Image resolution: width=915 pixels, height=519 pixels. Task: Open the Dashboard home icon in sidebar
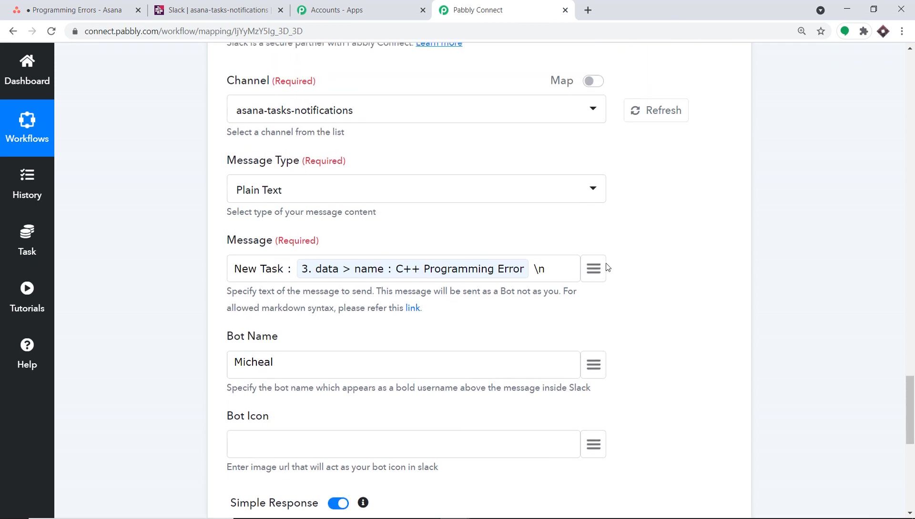pyautogui.click(x=27, y=61)
